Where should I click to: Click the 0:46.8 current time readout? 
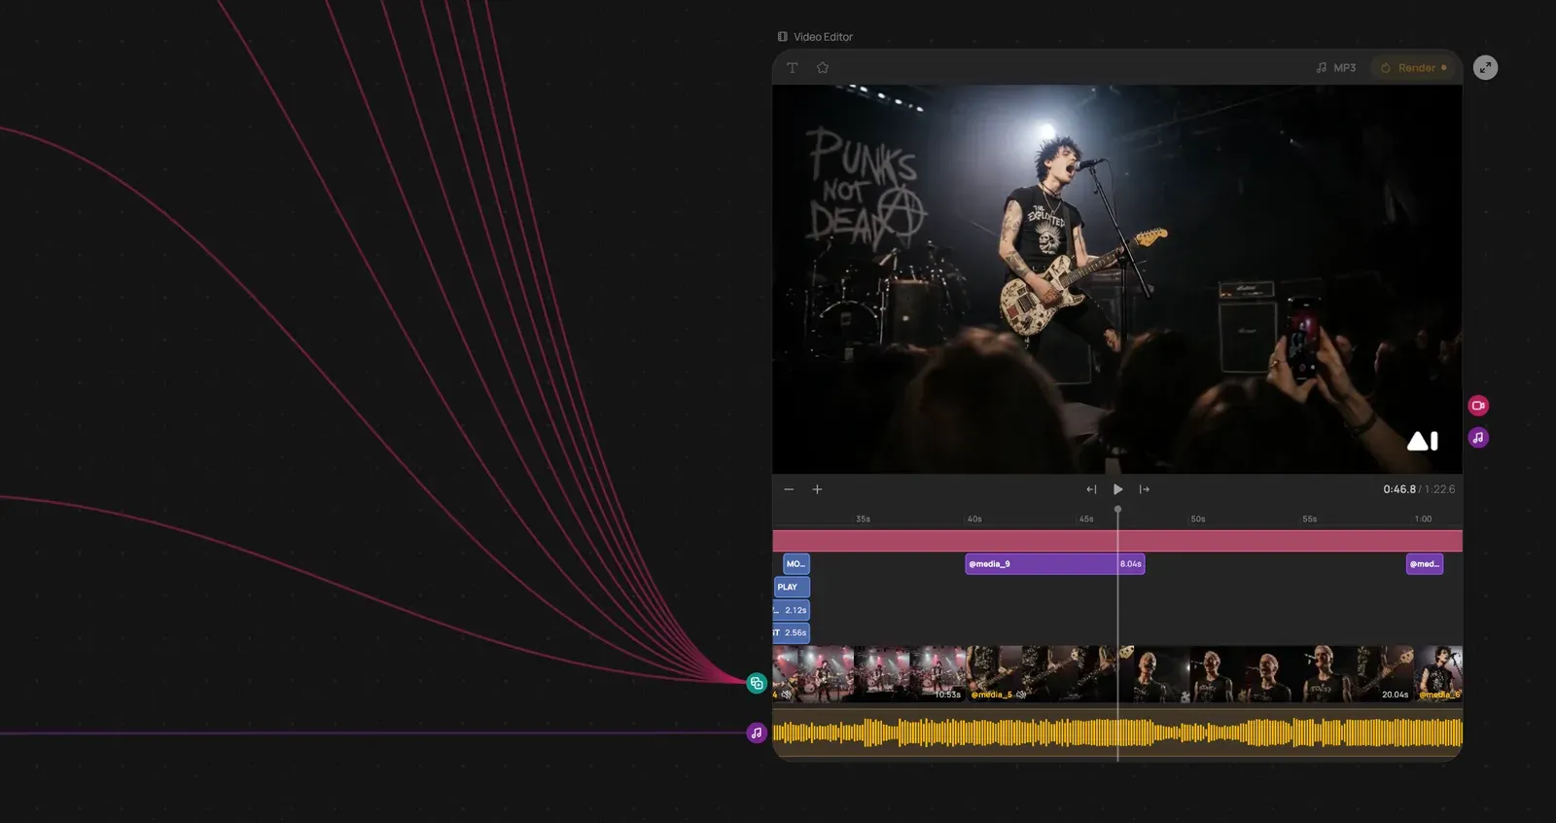(1399, 489)
